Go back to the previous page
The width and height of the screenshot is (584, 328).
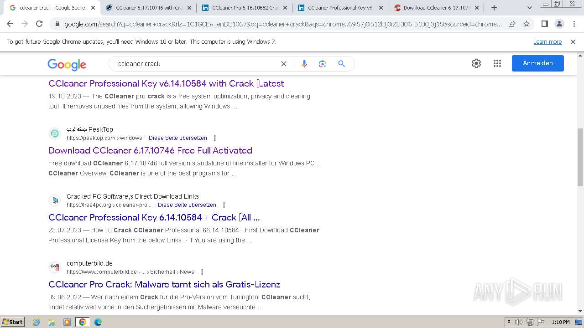click(x=10, y=24)
